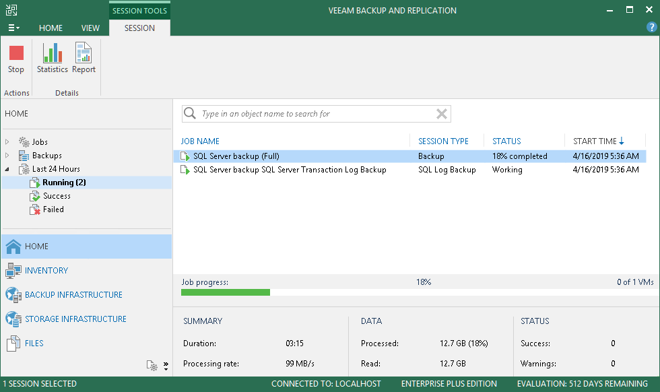Screen dimensions: 660x392
Task: Click EVALUATION: 512 DAYS REMAINING text
Action: coord(582,383)
